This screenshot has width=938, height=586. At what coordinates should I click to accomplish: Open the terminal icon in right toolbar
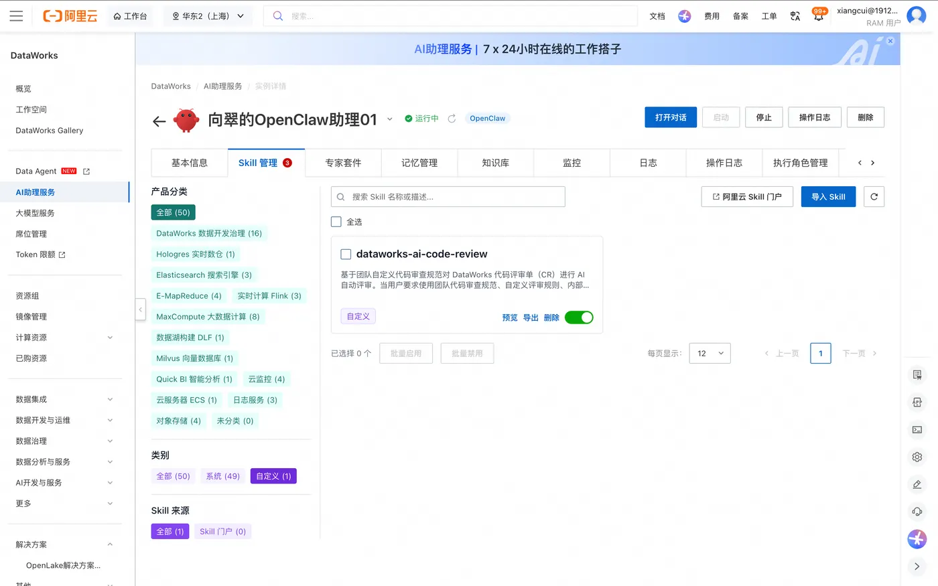917,429
